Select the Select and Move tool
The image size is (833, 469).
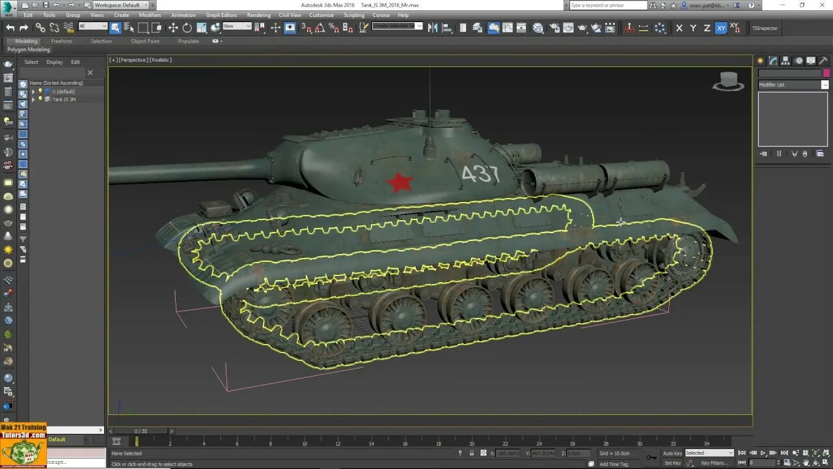[173, 28]
